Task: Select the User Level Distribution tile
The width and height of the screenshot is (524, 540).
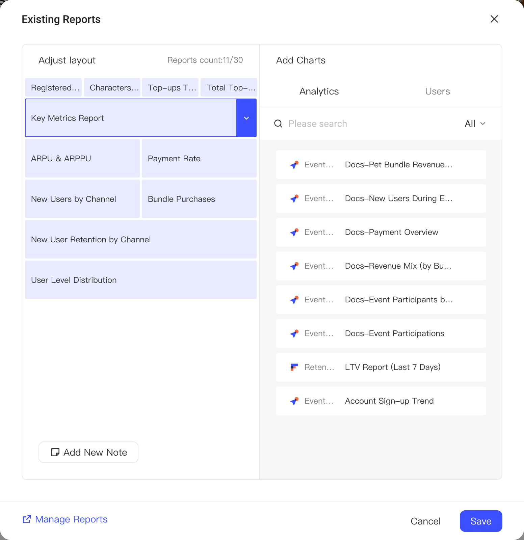Action: click(x=141, y=280)
